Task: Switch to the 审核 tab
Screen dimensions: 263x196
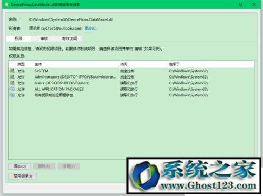Action: 44,38
